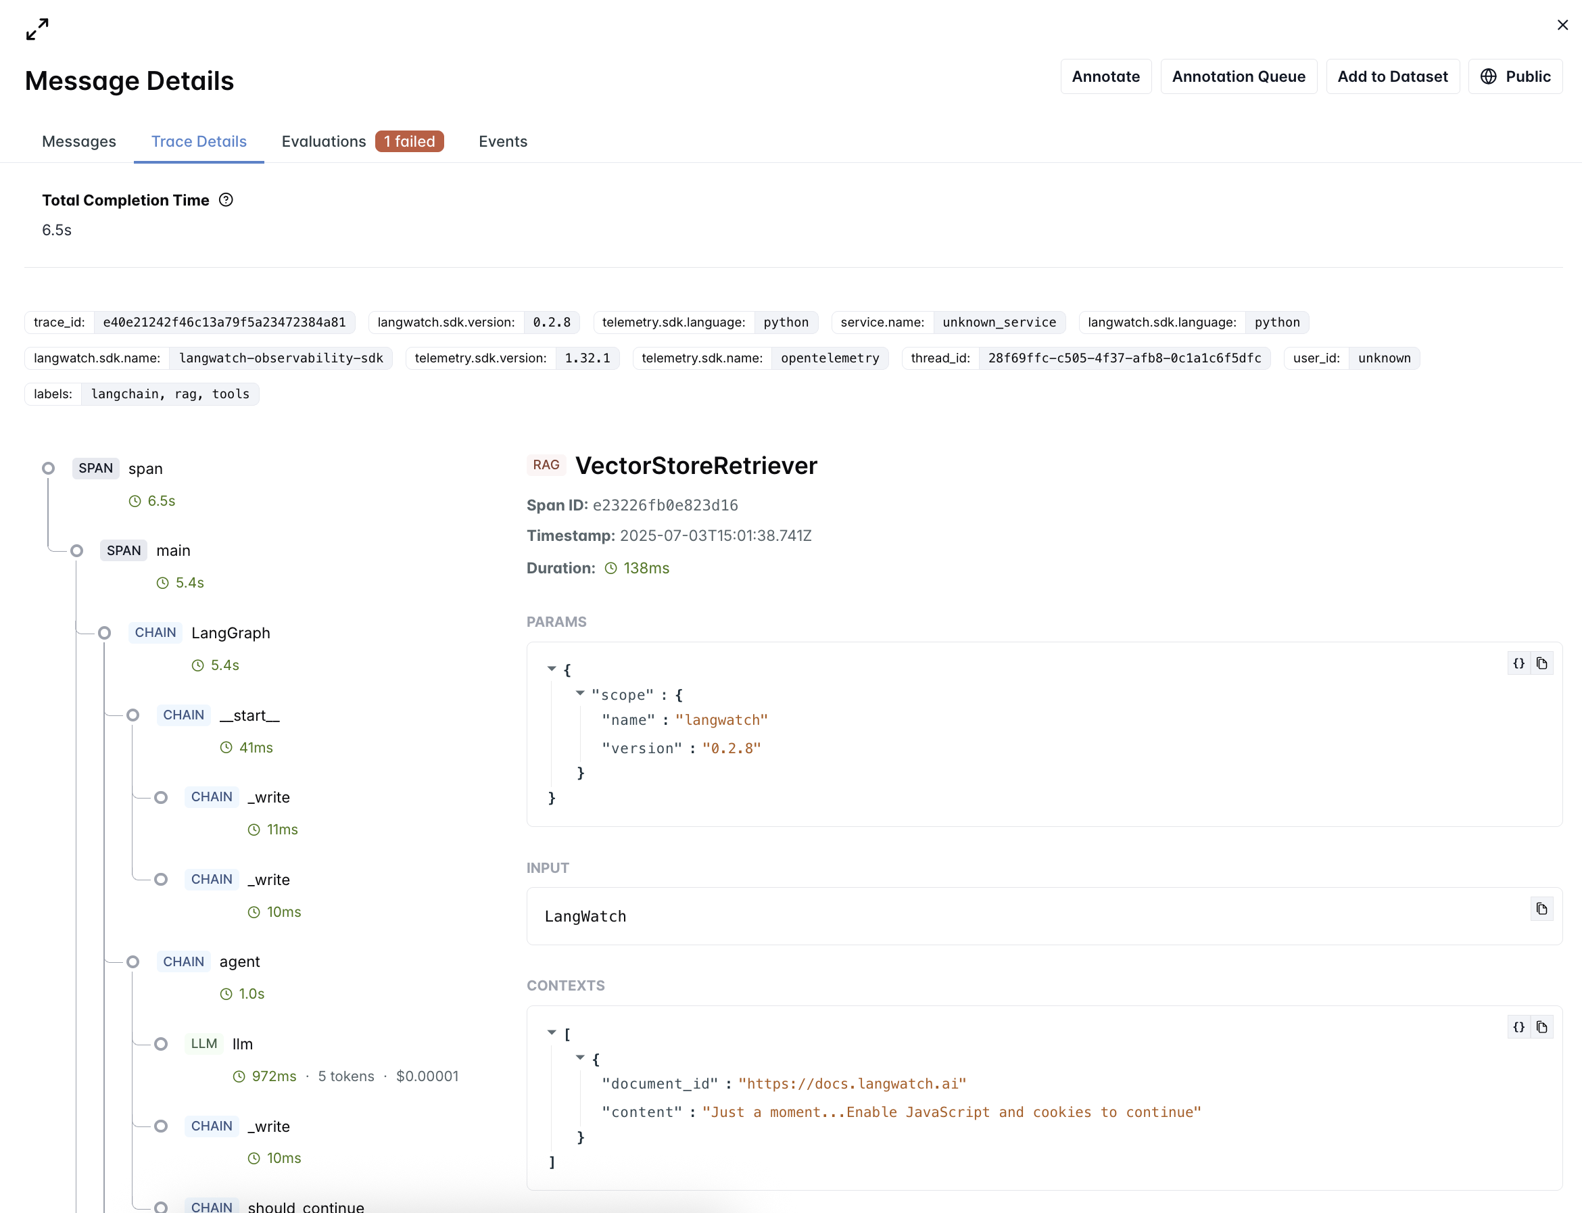Collapse the root object in PARAMS
This screenshot has height=1213, width=1582.
552,669
